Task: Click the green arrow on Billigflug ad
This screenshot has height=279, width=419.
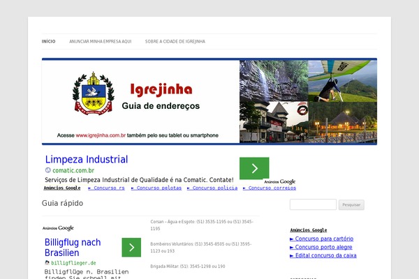Action: [131, 248]
